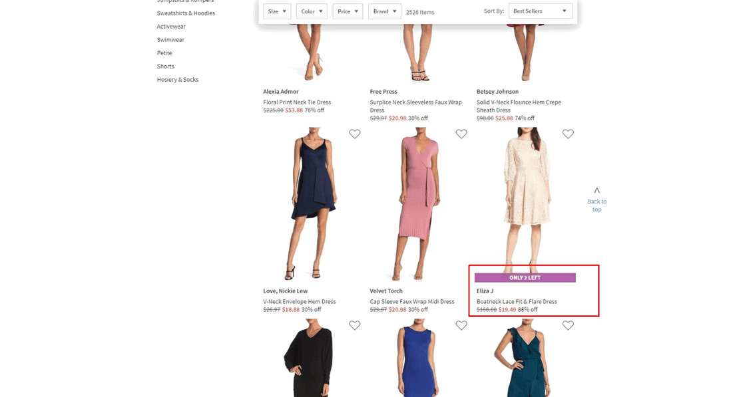Change Sort By from Best Sellers
This screenshot has width=731, height=397.
pyautogui.click(x=540, y=11)
